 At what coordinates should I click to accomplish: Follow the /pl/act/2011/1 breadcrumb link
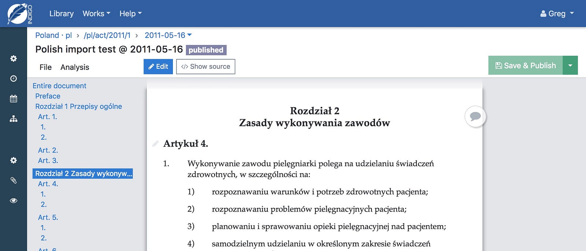[x=107, y=35]
